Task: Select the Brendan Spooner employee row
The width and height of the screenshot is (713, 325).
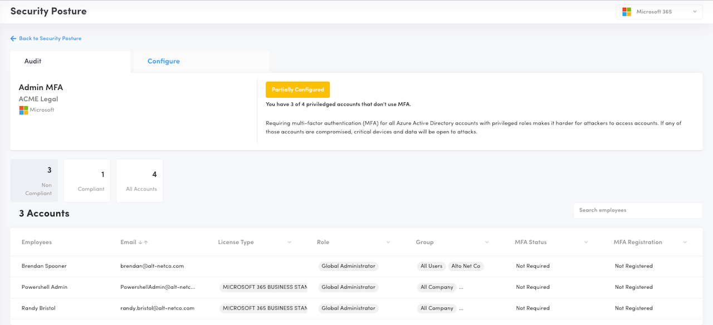Action: tap(44, 266)
